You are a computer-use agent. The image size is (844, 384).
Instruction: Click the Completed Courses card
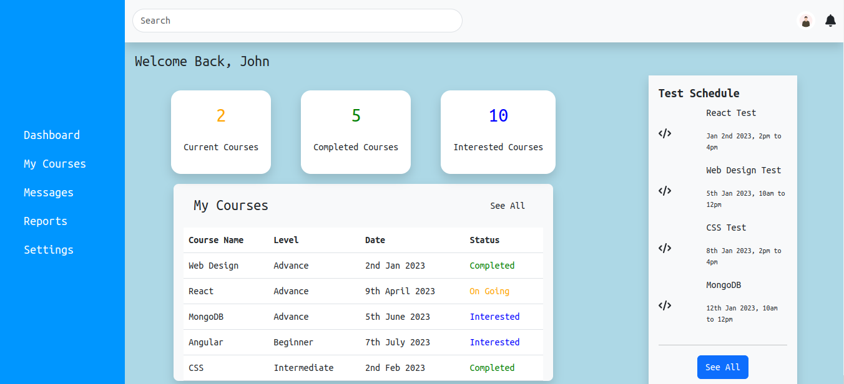(356, 132)
